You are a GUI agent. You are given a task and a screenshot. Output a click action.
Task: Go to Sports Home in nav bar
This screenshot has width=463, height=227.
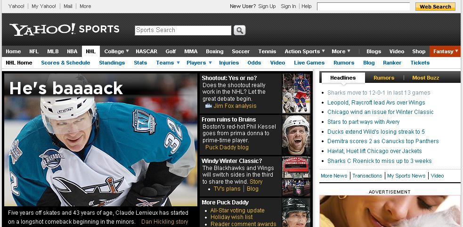point(13,51)
